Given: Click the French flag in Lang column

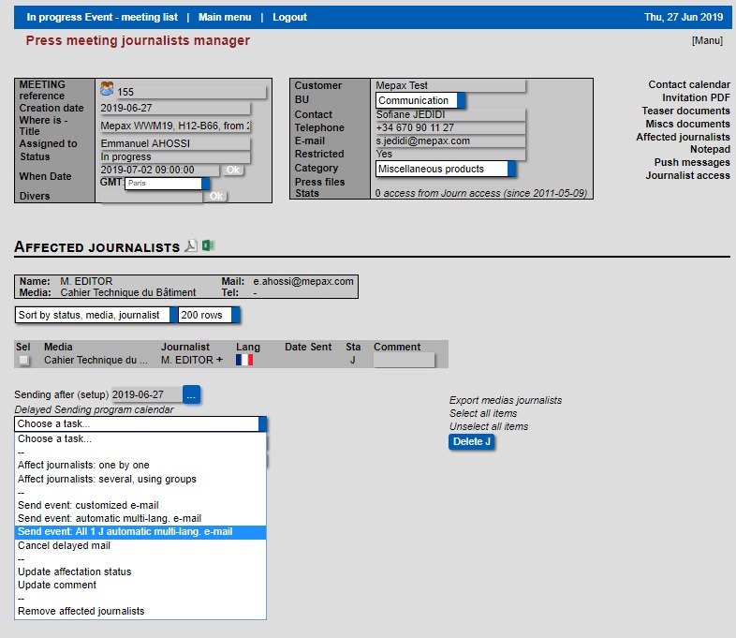Looking at the screenshot, I should pyautogui.click(x=244, y=360).
